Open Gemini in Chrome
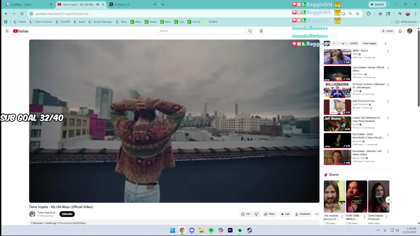This screenshot has width=420, height=236. 377,5
